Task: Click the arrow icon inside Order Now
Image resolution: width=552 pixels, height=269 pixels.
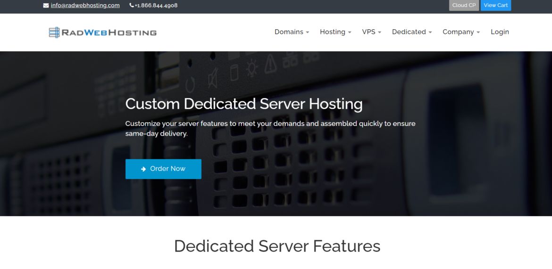Action: point(143,169)
